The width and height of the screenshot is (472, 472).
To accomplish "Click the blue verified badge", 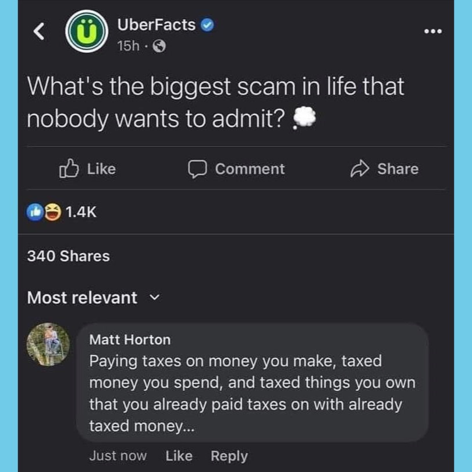I will coord(208,25).
